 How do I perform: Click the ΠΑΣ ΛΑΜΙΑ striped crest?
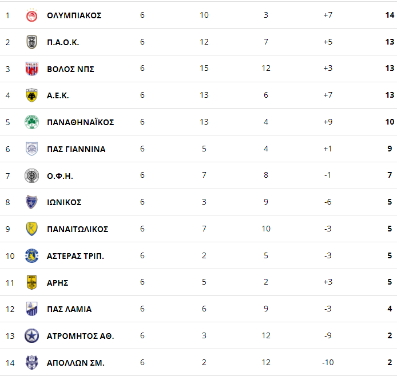click(x=31, y=309)
